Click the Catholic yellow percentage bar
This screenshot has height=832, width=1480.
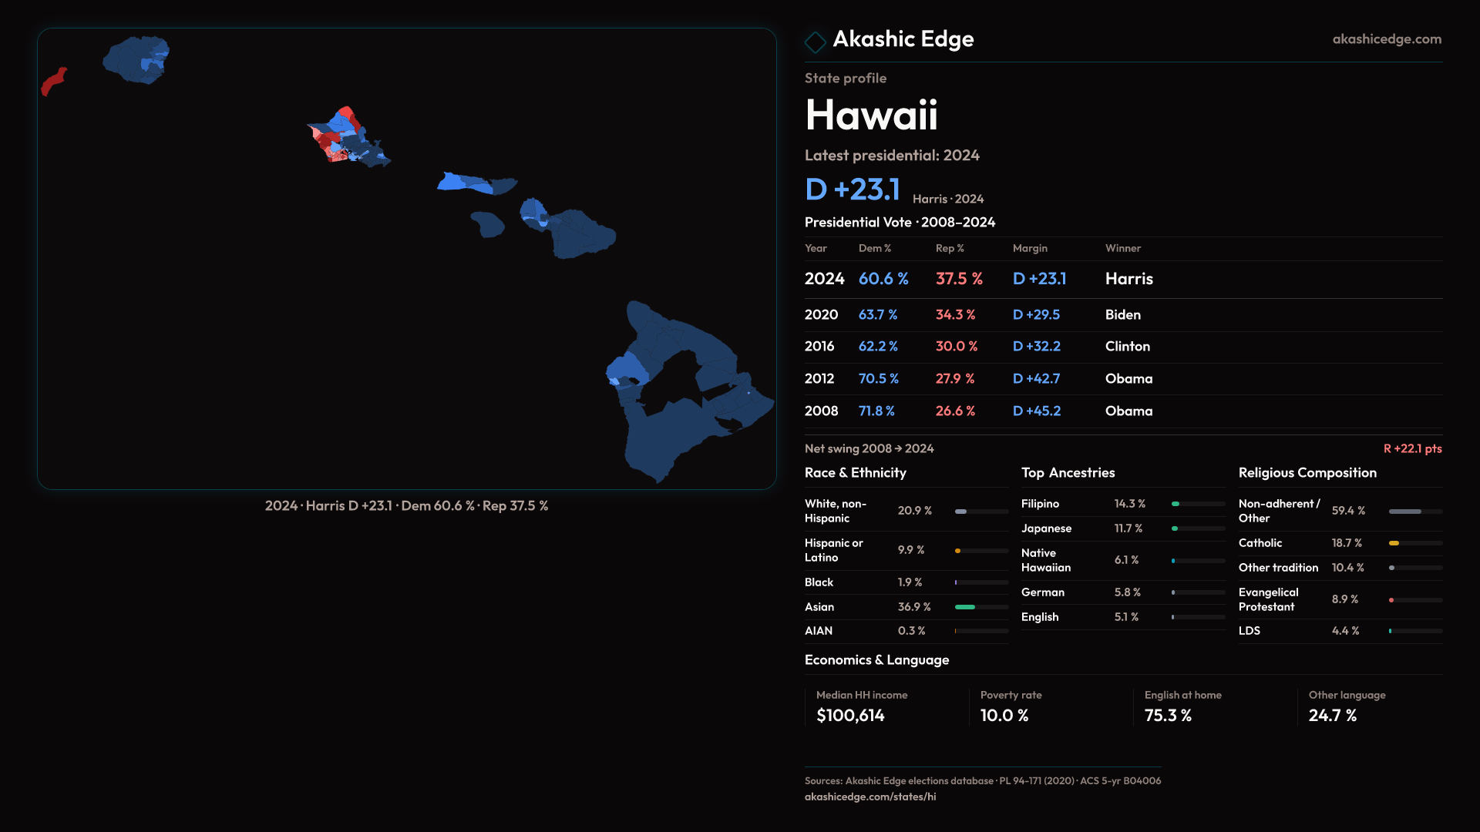coord(1394,543)
